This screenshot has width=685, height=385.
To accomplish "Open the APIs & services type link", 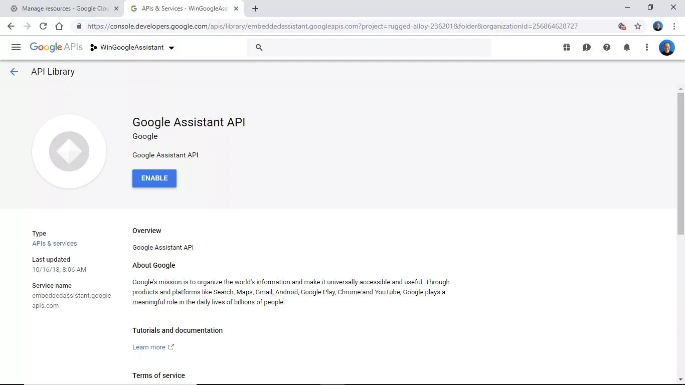I will [55, 244].
